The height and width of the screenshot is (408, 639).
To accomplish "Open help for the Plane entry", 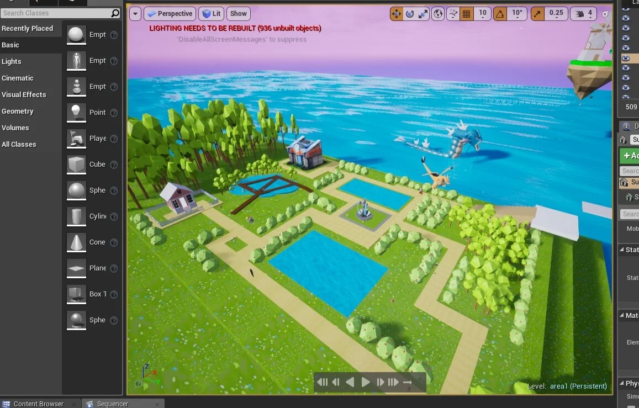I will (114, 268).
